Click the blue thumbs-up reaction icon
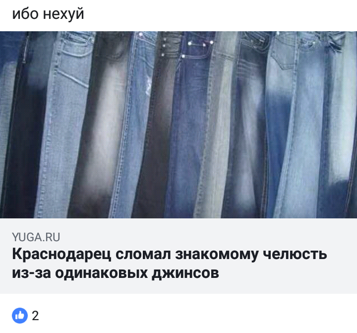Image resolution: width=357 pixels, height=333 pixels. click(20, 316)
